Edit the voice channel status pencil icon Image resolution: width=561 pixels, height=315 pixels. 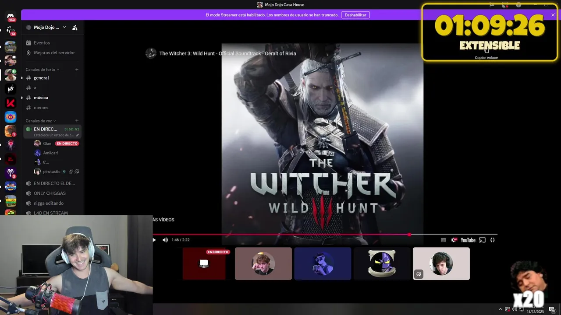(x=78, y=135)
